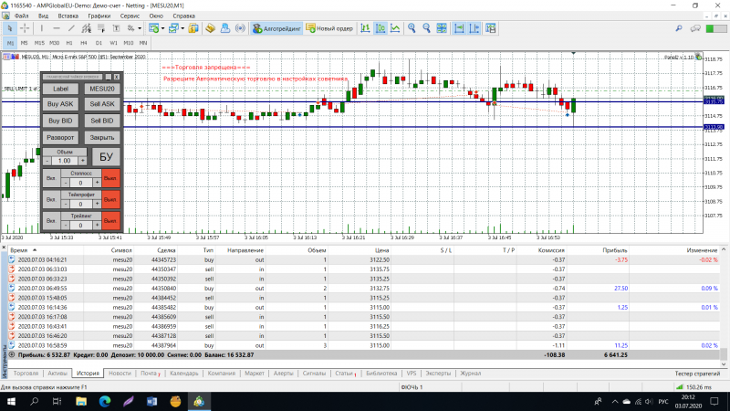
Task: Click the Новый ордер button
Action: click(329, 28)
